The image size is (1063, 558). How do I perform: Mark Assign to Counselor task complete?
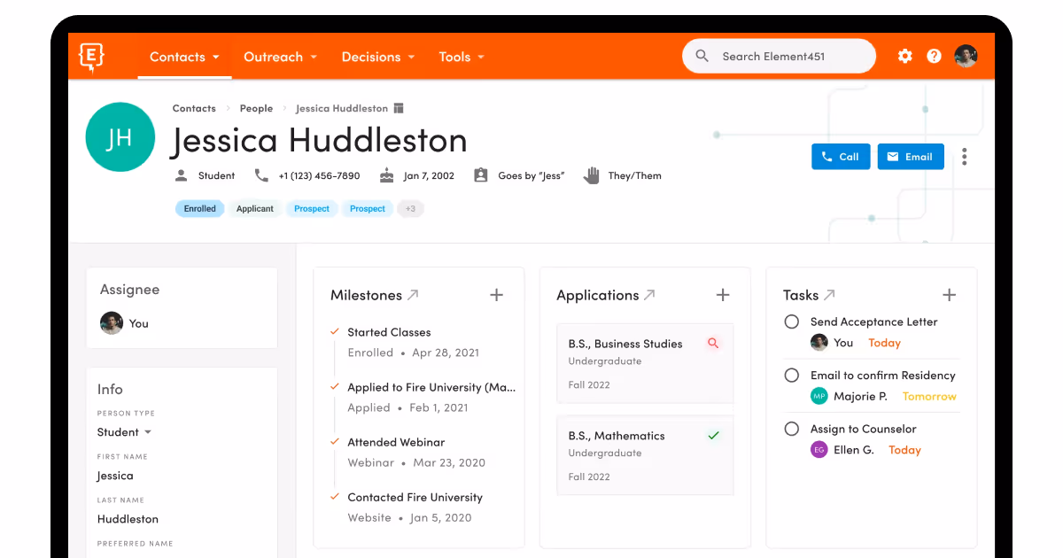[x=792, y=429]
